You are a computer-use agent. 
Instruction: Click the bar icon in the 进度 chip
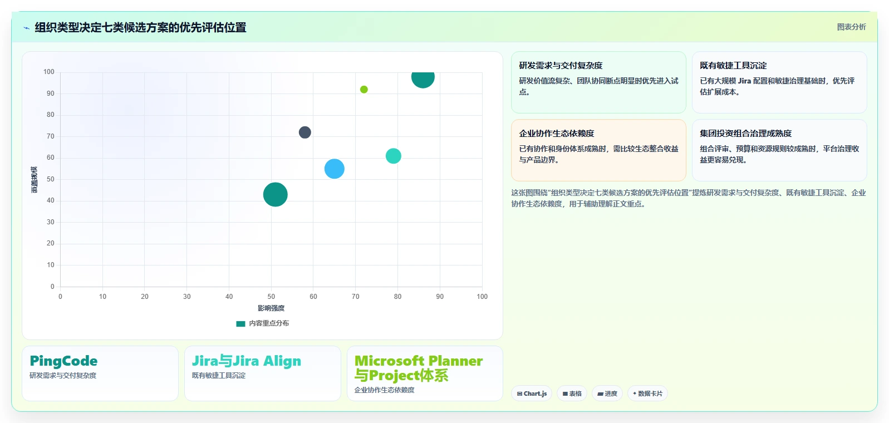tap(601, 394)
